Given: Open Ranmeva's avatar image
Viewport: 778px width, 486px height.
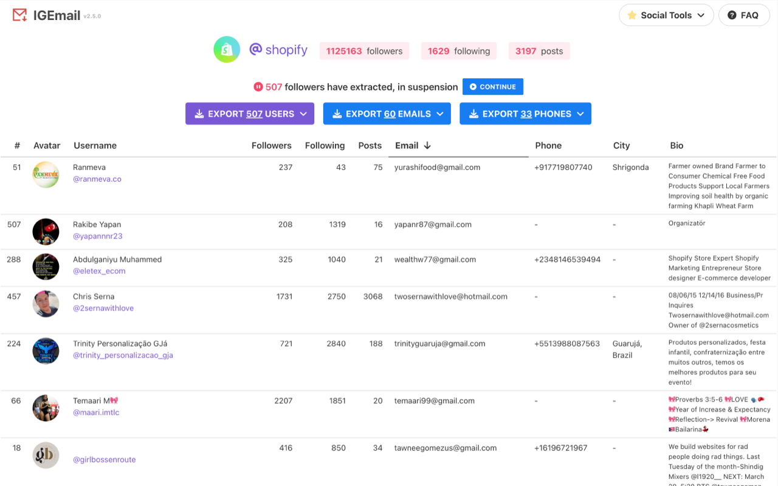Looking at the screenshot, I should (x=46, y=174).
